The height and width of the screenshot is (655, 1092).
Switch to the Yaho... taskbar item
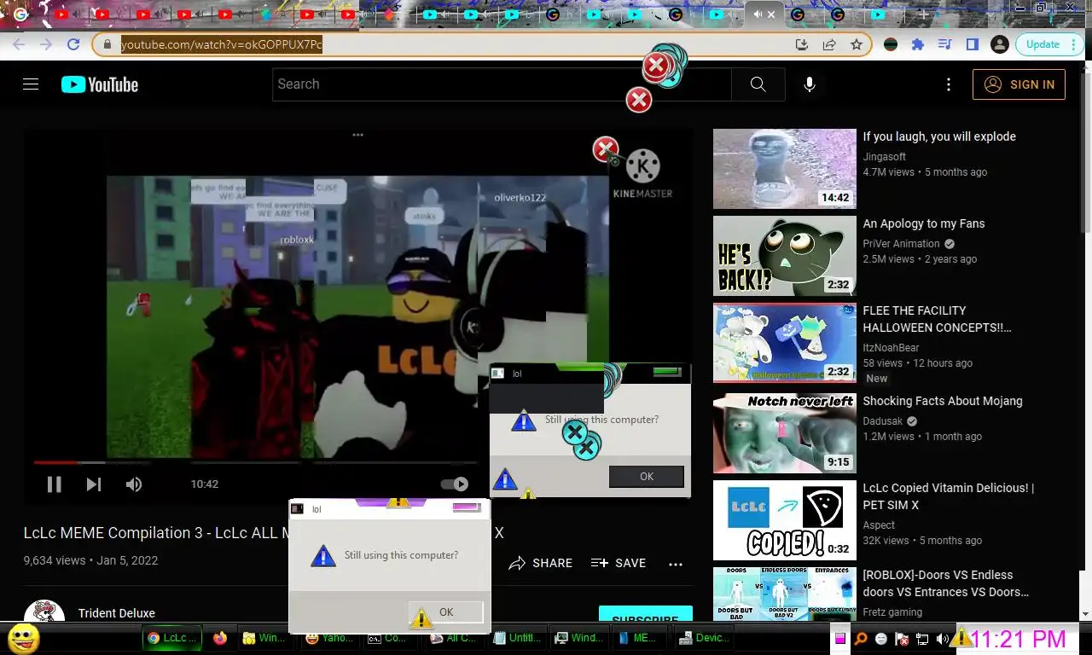tap(328, 638)
